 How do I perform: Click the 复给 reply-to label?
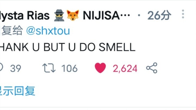pos(12,30)
